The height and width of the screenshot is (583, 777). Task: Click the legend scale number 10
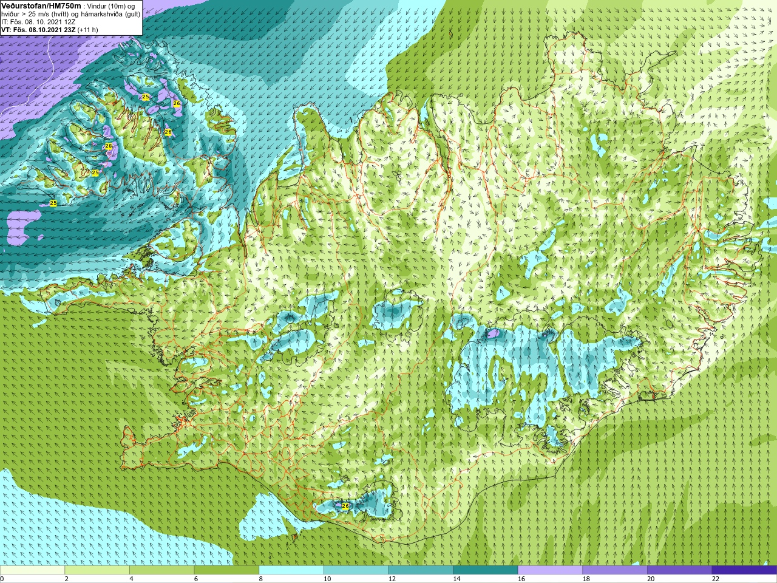[x=327, y=579]
